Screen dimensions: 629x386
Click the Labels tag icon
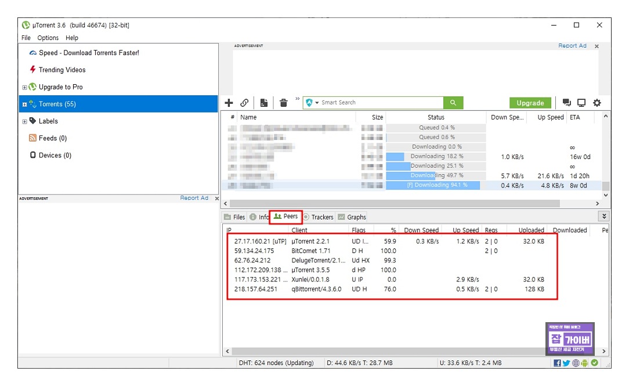[33, 121]
